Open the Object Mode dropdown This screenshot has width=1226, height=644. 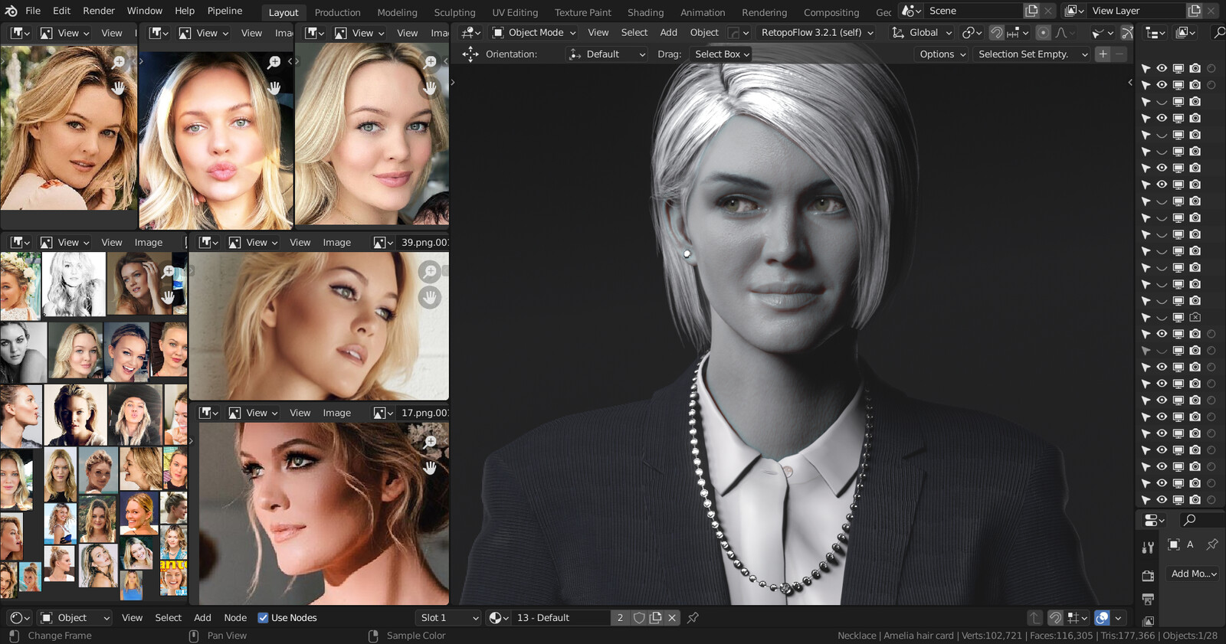534,33
